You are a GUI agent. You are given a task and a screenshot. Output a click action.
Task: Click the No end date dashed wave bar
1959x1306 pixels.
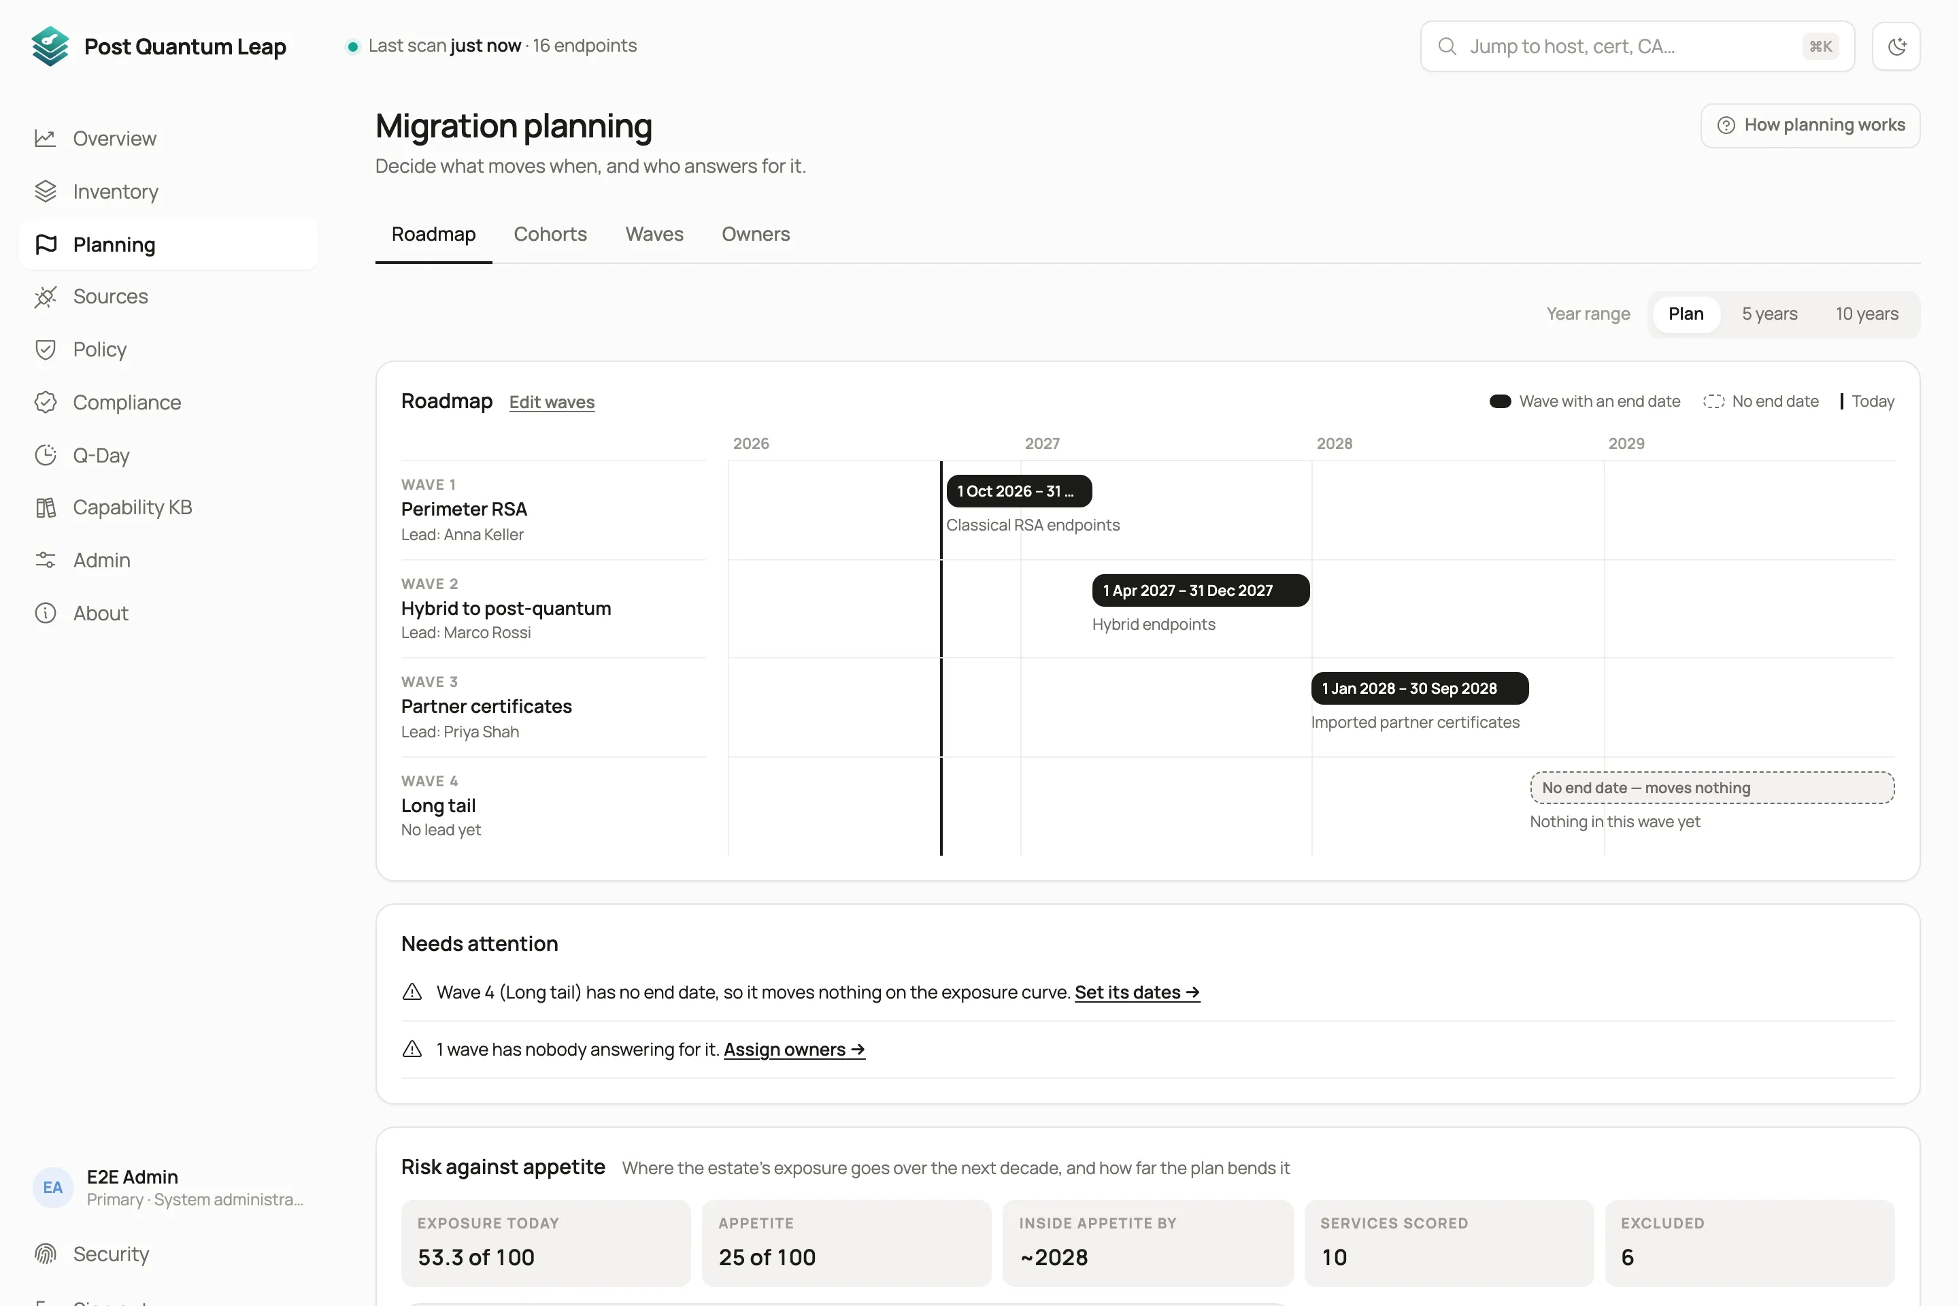pyautogui.click(x=1711, y=788)
